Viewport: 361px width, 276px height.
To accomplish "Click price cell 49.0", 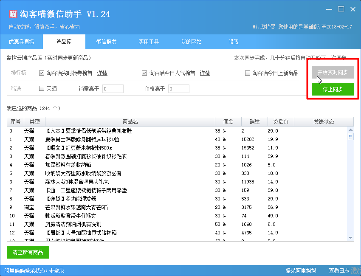I will (x=273, y=216).
